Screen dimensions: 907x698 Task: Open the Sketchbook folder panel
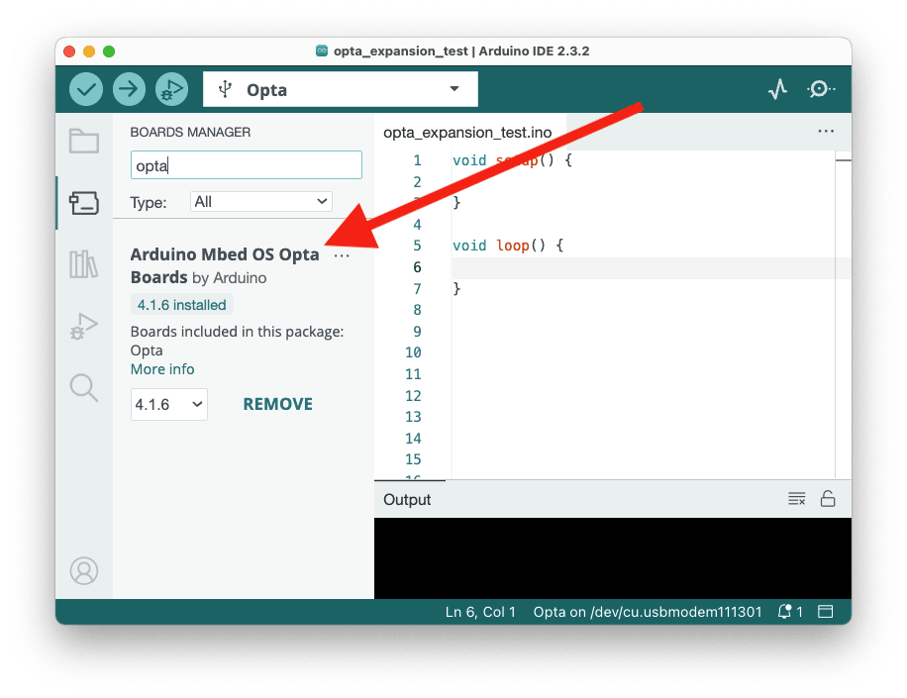point(84,141)
